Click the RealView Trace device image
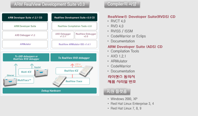The width and height of the screenshot is (198, 116). [60, 81]
